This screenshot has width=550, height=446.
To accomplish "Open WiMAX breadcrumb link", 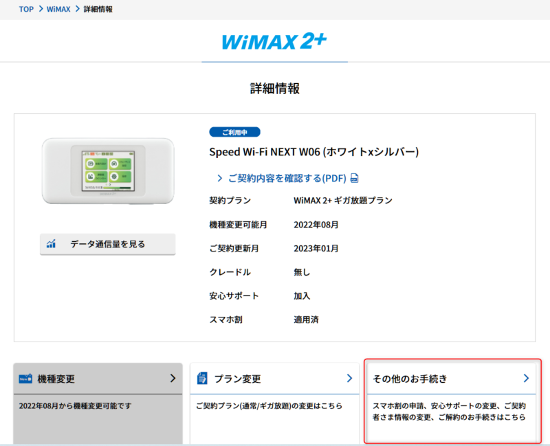I will pyautogui.click(x=58, y=9).
